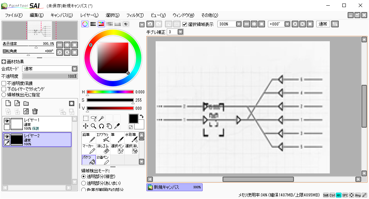This screenshot has height=199, width=369.
Task: Pick the eyedropper color picker tool
Action: click(x=117, y=126)
